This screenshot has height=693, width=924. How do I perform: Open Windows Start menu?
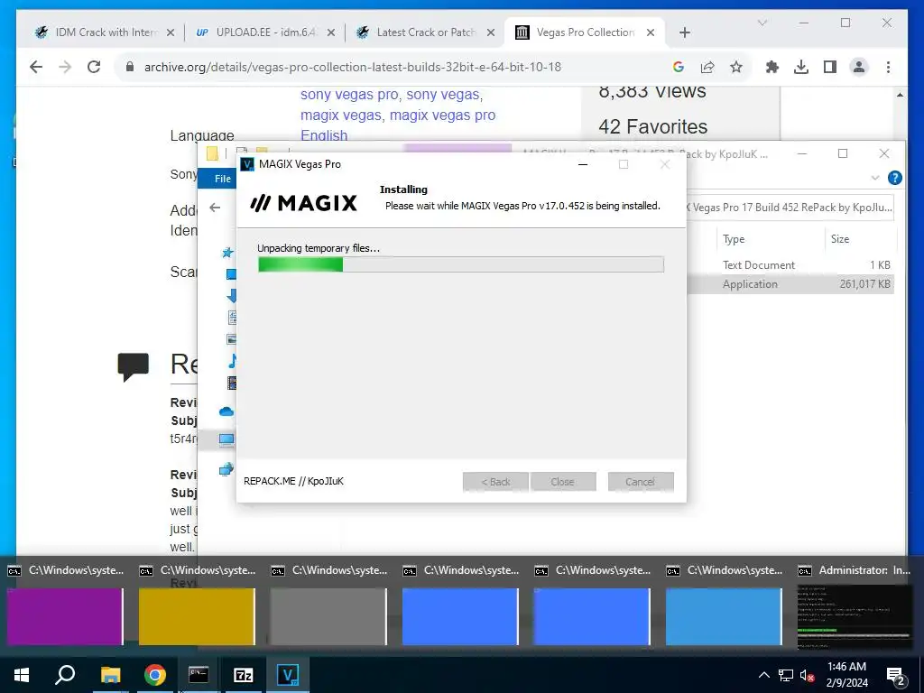22,675
